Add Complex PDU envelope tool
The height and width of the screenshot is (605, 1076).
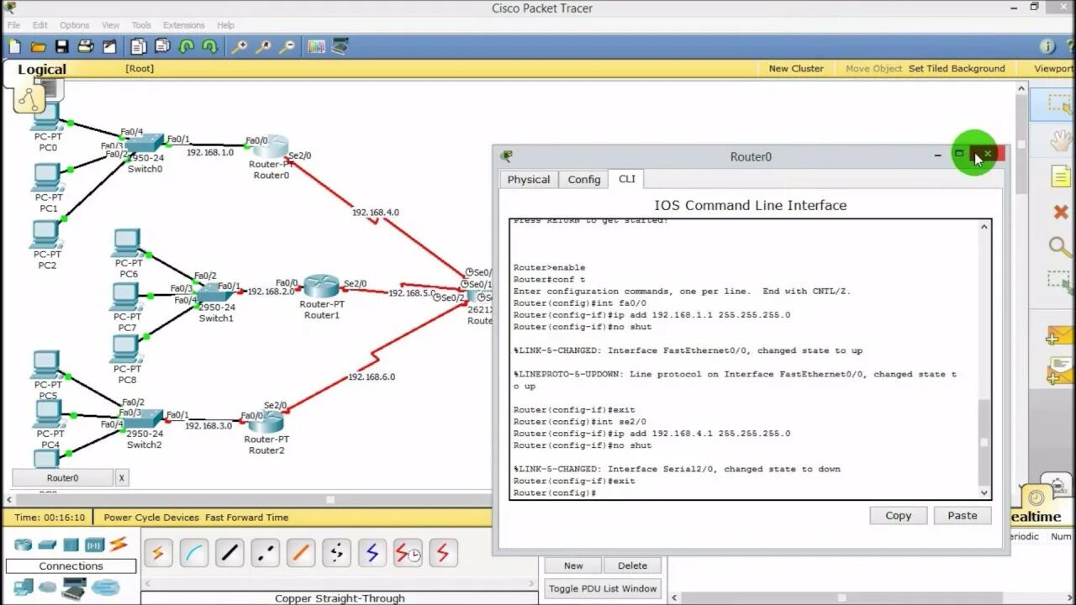(1060, 371)
